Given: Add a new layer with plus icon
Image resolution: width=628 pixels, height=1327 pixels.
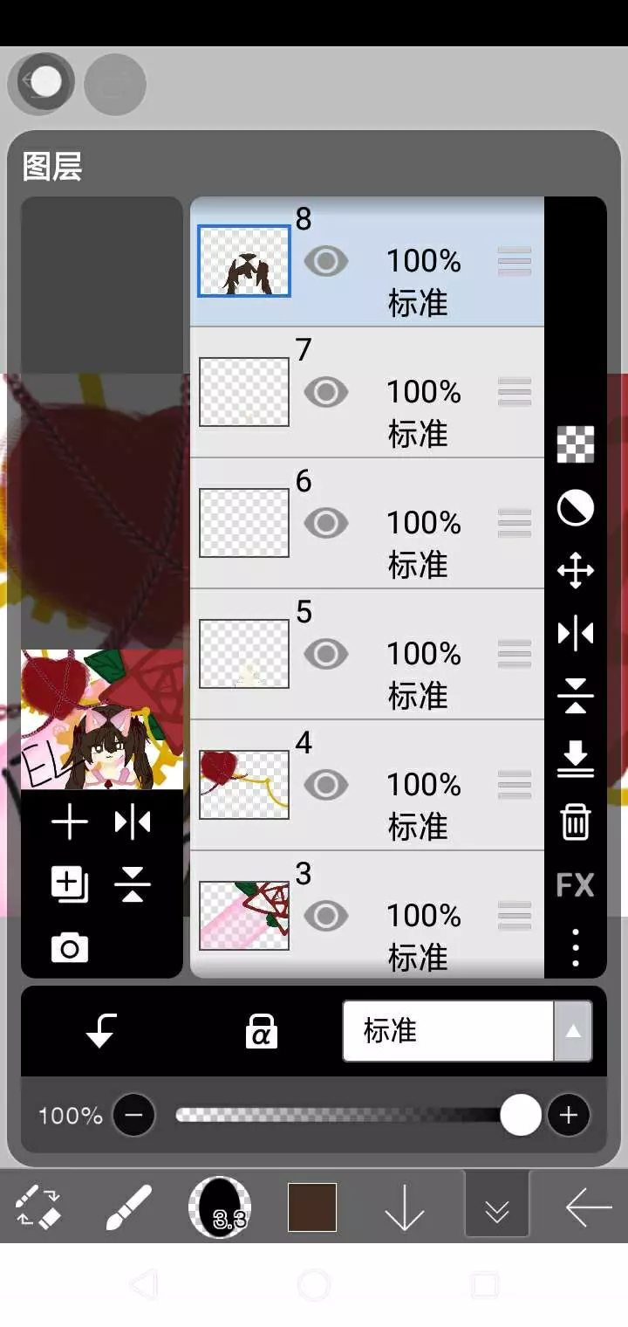Looking at the screenshot, I should point(70,822).
